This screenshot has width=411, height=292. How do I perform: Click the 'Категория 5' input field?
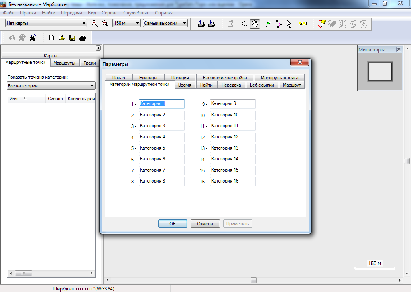pyautogui.click(x=161, y=148)
